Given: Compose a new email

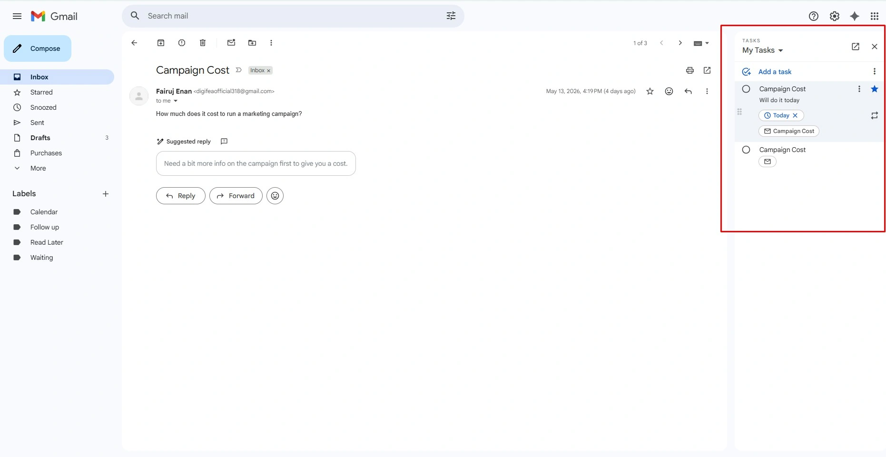Looking at the screenshot, I should pyautogui.click(x=38, y=48).
